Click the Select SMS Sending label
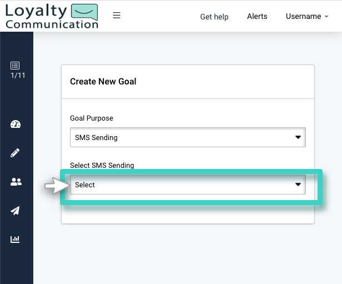This screenshot has height=284, width=342. pos(102,166)
